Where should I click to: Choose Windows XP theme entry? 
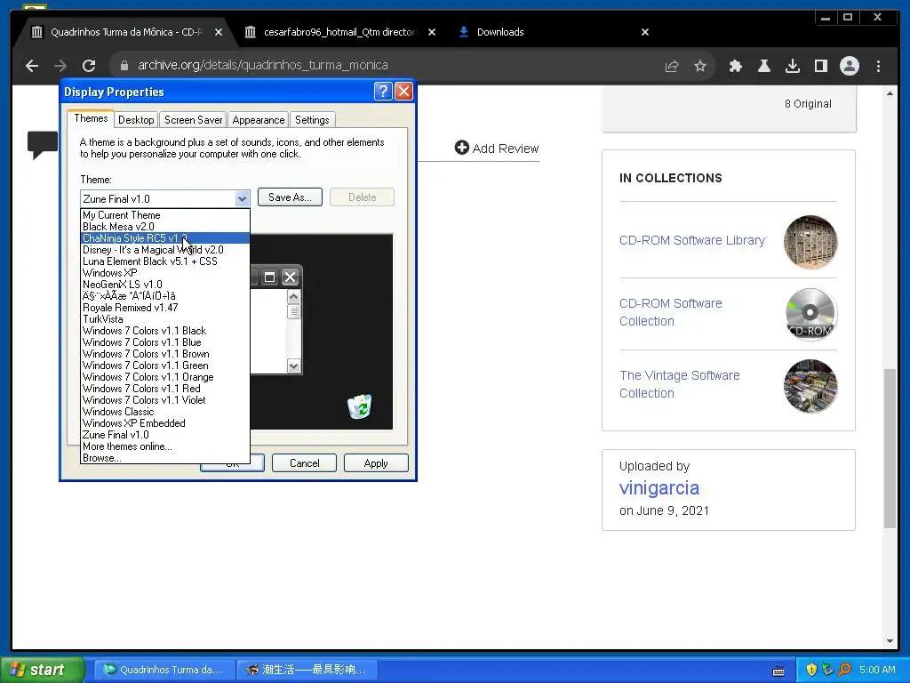coord(164,273)
